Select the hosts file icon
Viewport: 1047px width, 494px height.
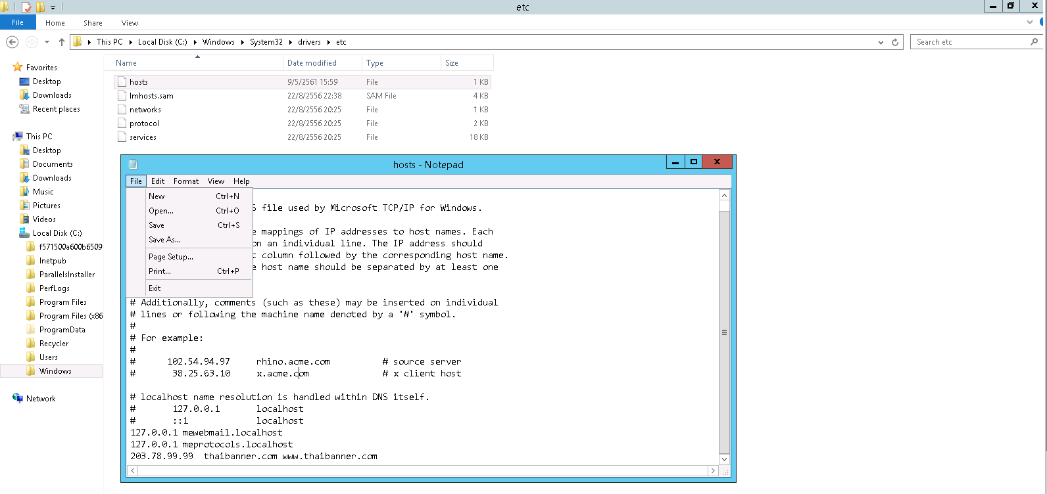[122, 82]
